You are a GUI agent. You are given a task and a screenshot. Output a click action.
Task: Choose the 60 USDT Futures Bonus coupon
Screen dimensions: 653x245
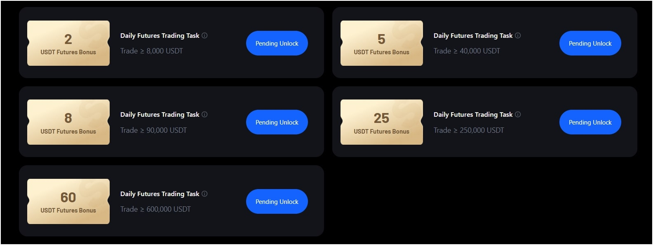click(68, 201)
